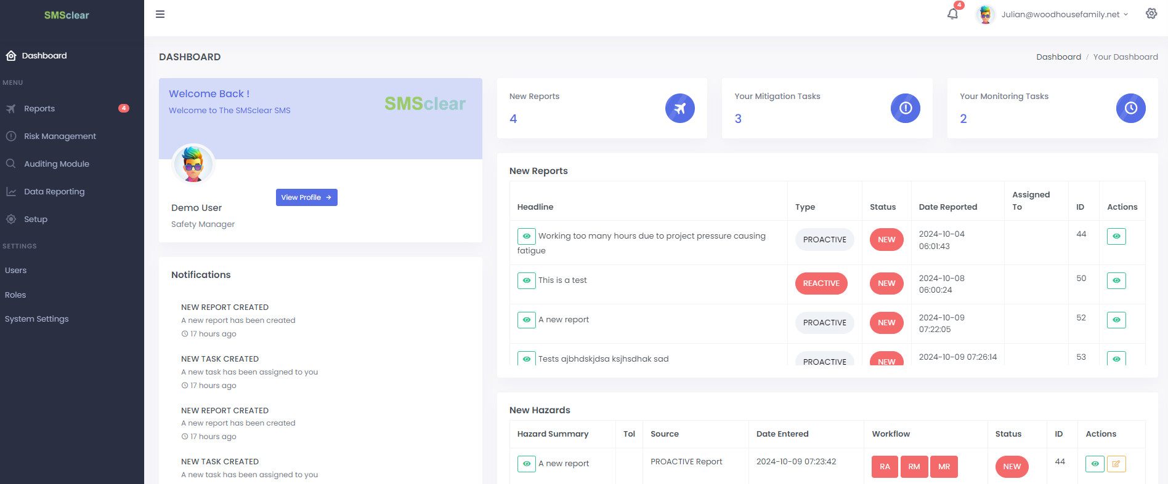Click the View Profile button
This screenshot has height=484, width=1168.
[x=306, y=197]
